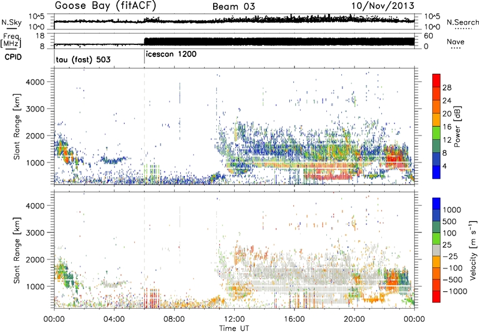
Task: Click the 'Power [dB]' colorbar label
Action: click(x=457, y=126)
